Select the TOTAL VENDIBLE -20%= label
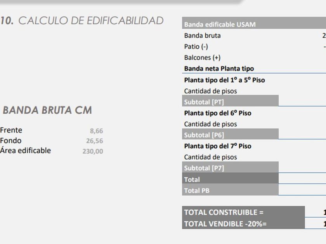326x244 pixels. (225, 223)
